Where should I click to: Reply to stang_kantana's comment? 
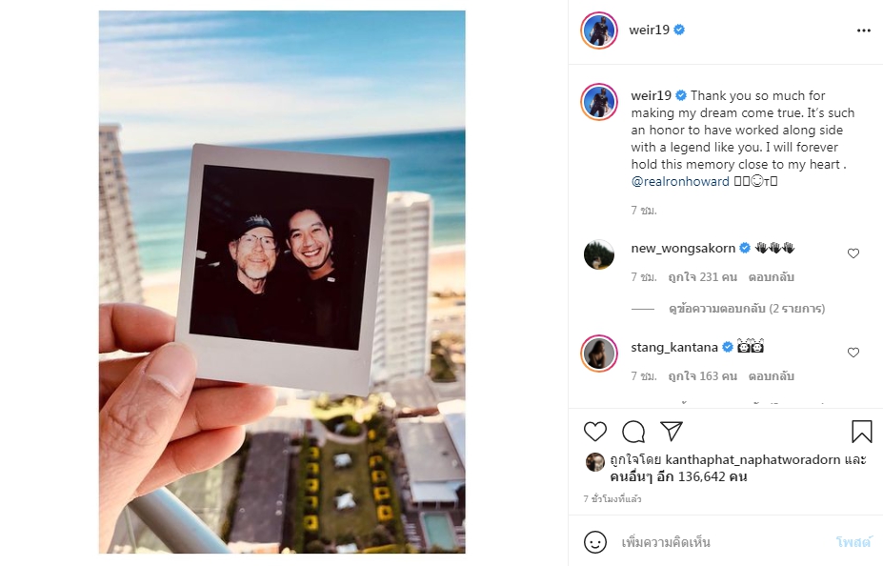click(771, 376)
